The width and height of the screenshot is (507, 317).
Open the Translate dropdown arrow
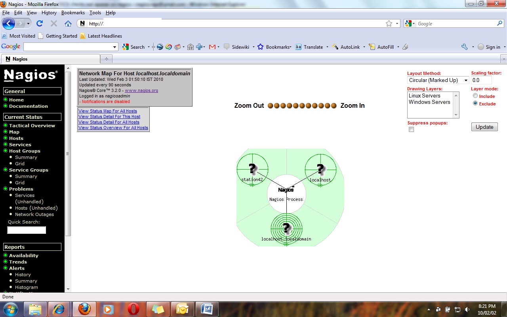[x=327, y=47]
